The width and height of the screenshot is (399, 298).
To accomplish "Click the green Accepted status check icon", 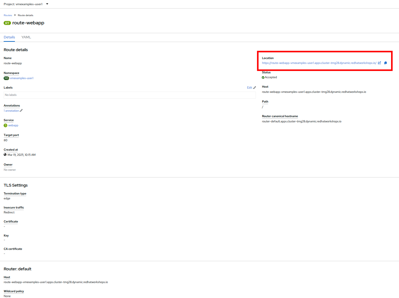I will click(263, 78).
